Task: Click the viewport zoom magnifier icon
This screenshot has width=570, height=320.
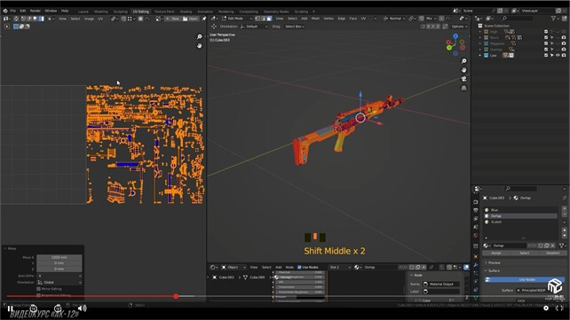Action: pos(463,61)
